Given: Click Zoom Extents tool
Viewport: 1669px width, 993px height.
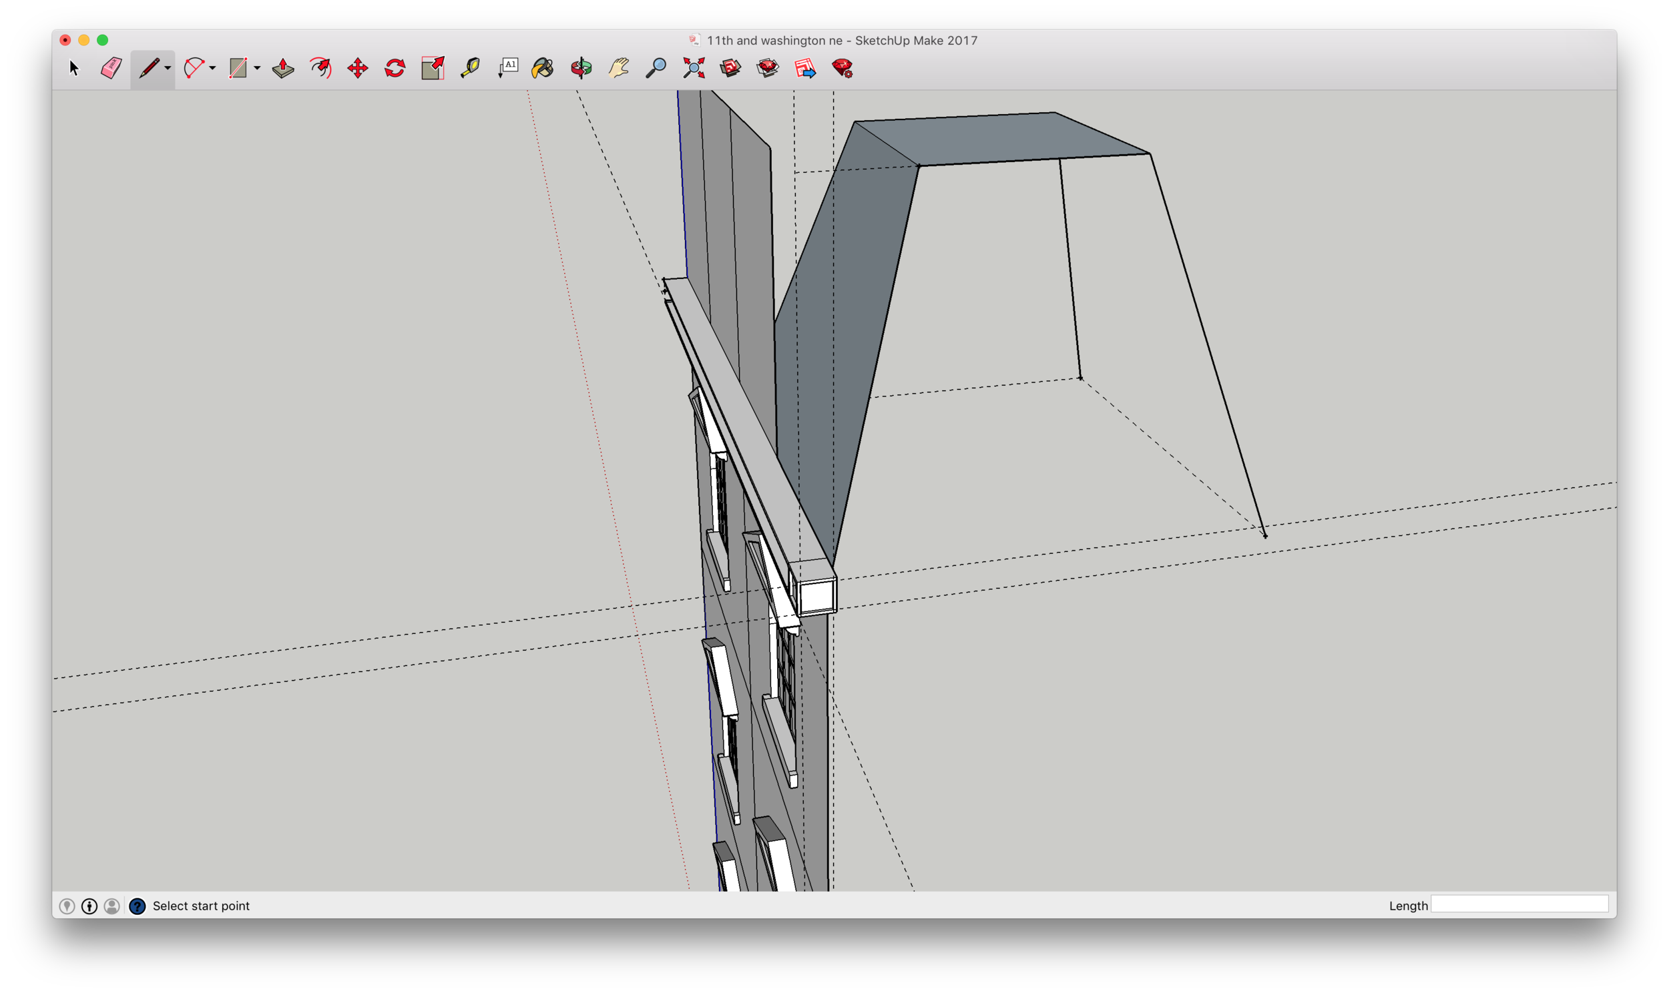Looking at the screenshot, I should (694, 68).
